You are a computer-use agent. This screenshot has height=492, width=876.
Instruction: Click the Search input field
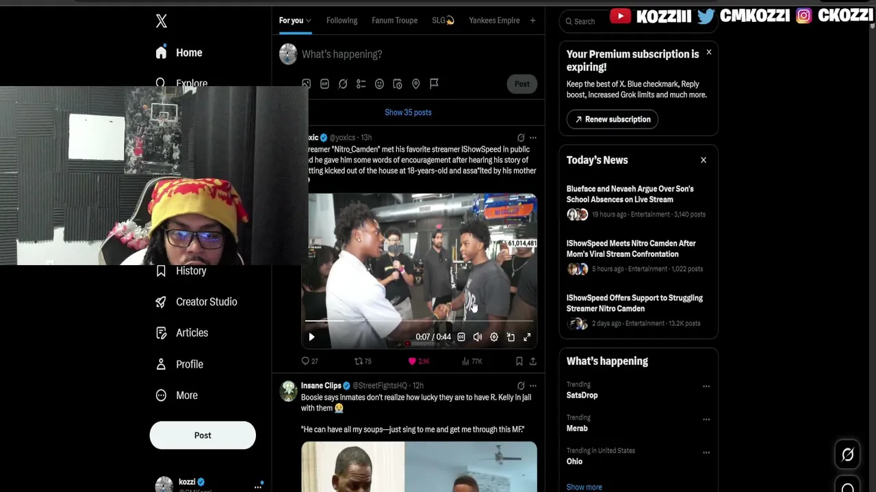(639, 21)
